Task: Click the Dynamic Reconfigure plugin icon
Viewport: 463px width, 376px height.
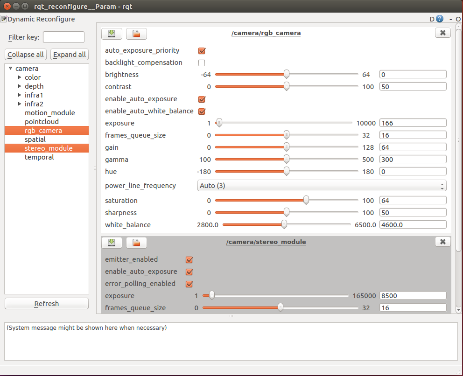Action: (x=4, y=19)
